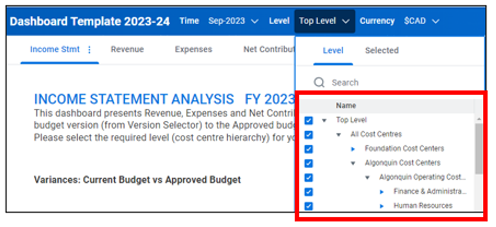Viewport: 496px width, 227px height.
Task: Open Income Stmt tab options menu
Action: pyautogui.click(x=90, y=50)
